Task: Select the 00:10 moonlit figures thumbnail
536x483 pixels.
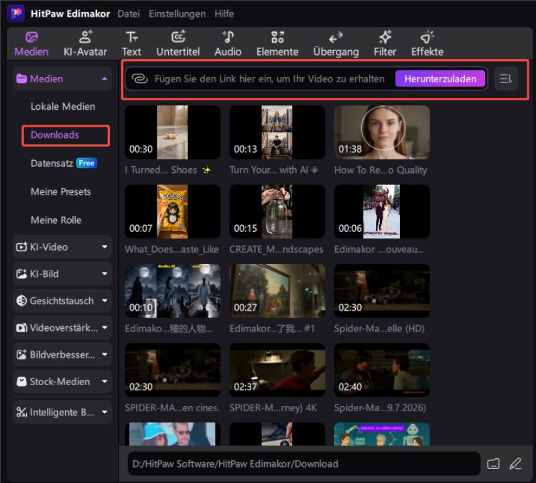Action: tap(172, 291)
